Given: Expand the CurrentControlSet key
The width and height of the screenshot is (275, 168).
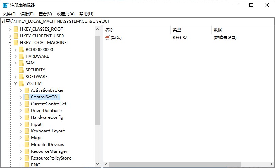Looking at the screenshot, I should [x=21, y=104].
